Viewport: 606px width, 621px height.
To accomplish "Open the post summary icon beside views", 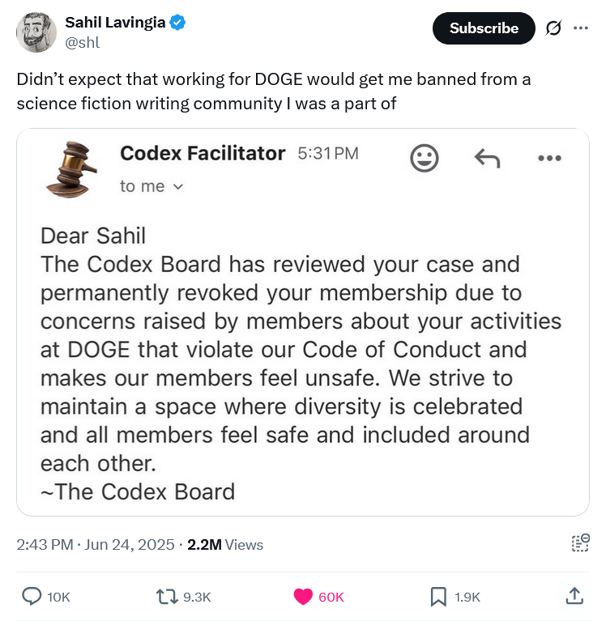I will pos(580,543).
